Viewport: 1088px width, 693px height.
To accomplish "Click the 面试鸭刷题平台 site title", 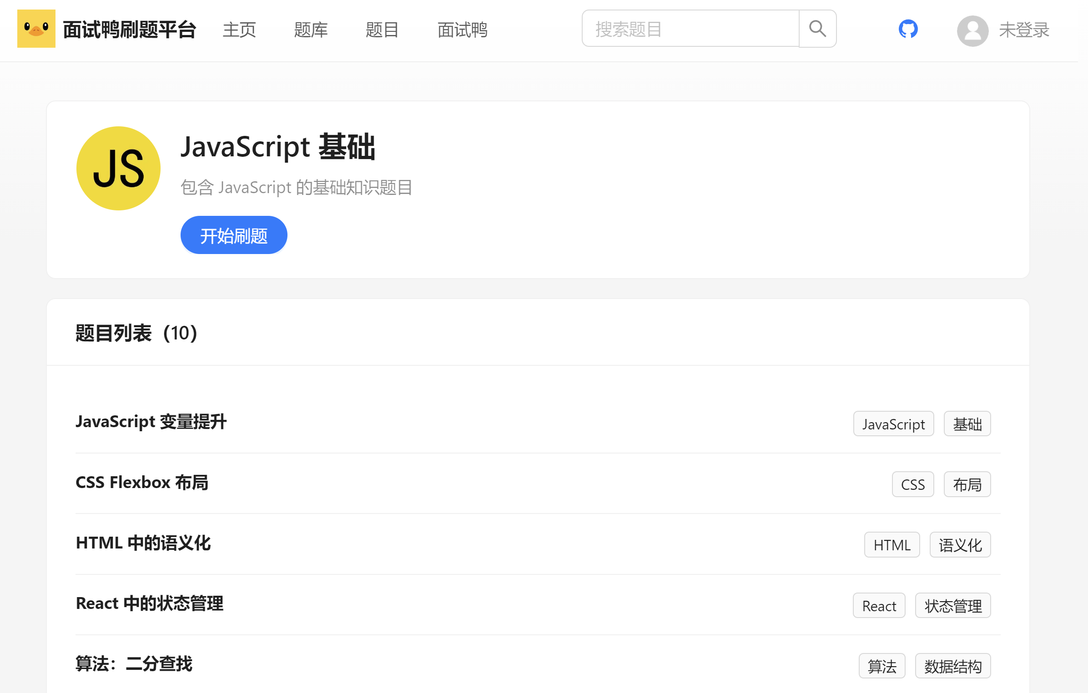I will tap(129, 30).
